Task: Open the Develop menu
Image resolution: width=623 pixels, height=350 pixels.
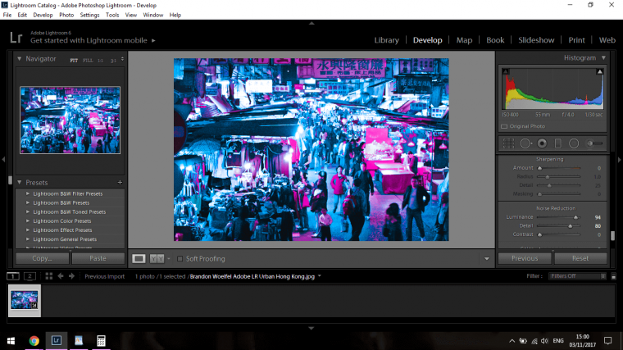Action: [x=43, y=15]
